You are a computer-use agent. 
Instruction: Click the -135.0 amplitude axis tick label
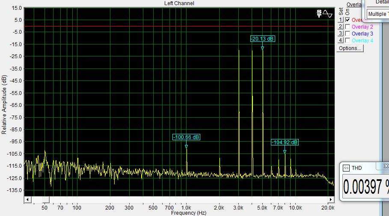click(14, 190)
